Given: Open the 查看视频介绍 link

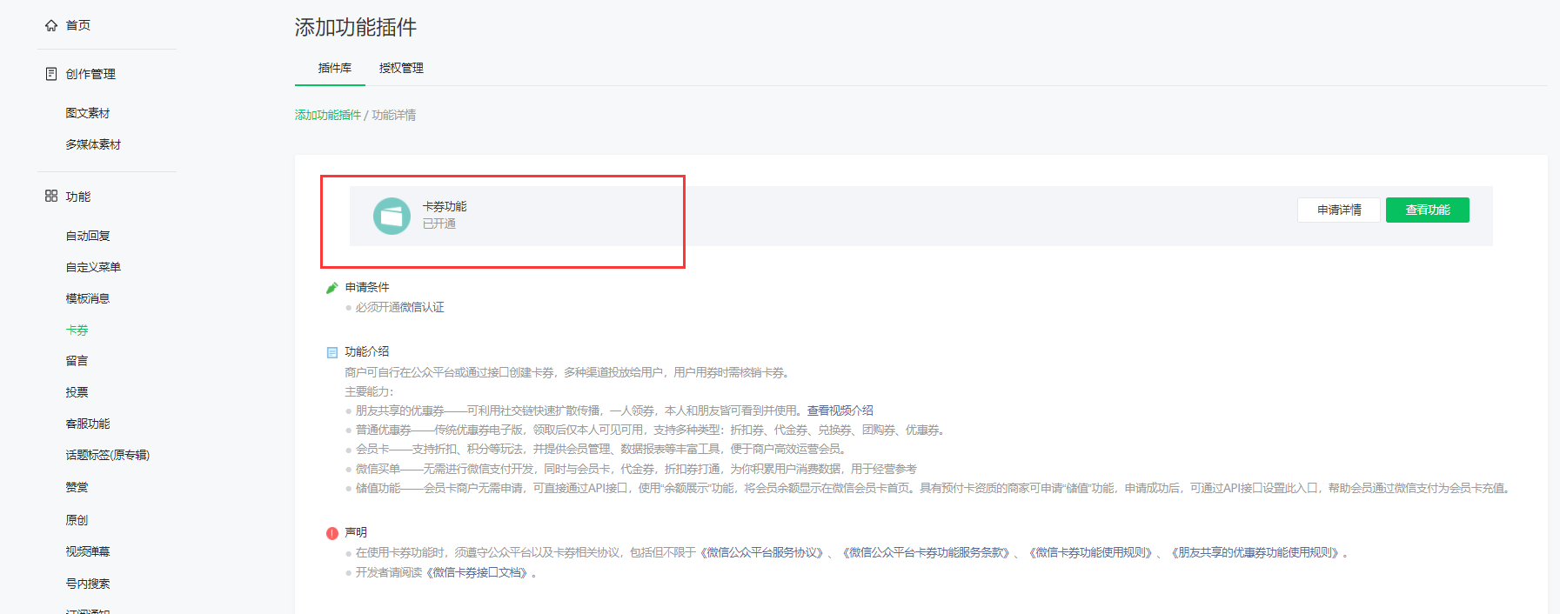Looking at the screenshot, I should tap(840, 410).
